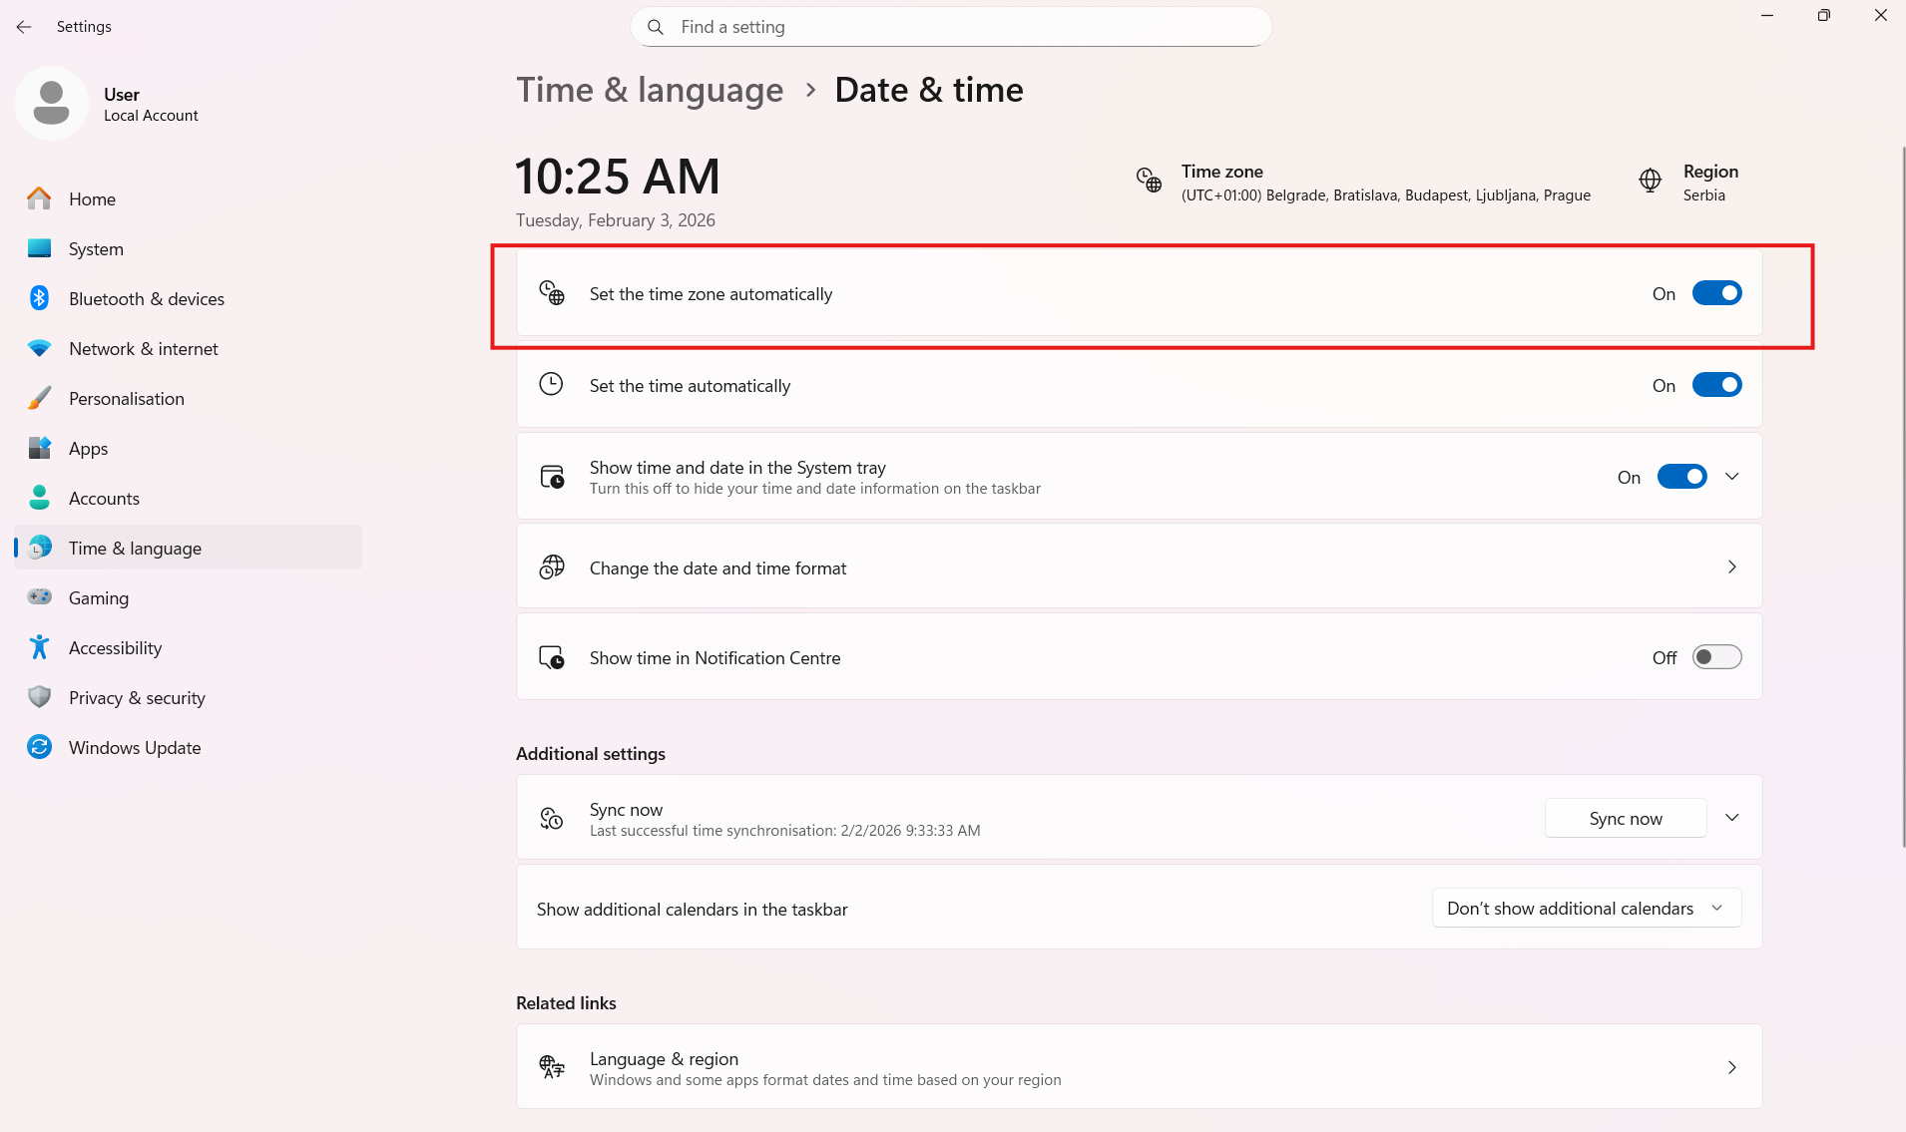Click the Network & internet Wi-Fi icon
The height and width of the screenshot is (1132, 1906).
click(39, 348)
